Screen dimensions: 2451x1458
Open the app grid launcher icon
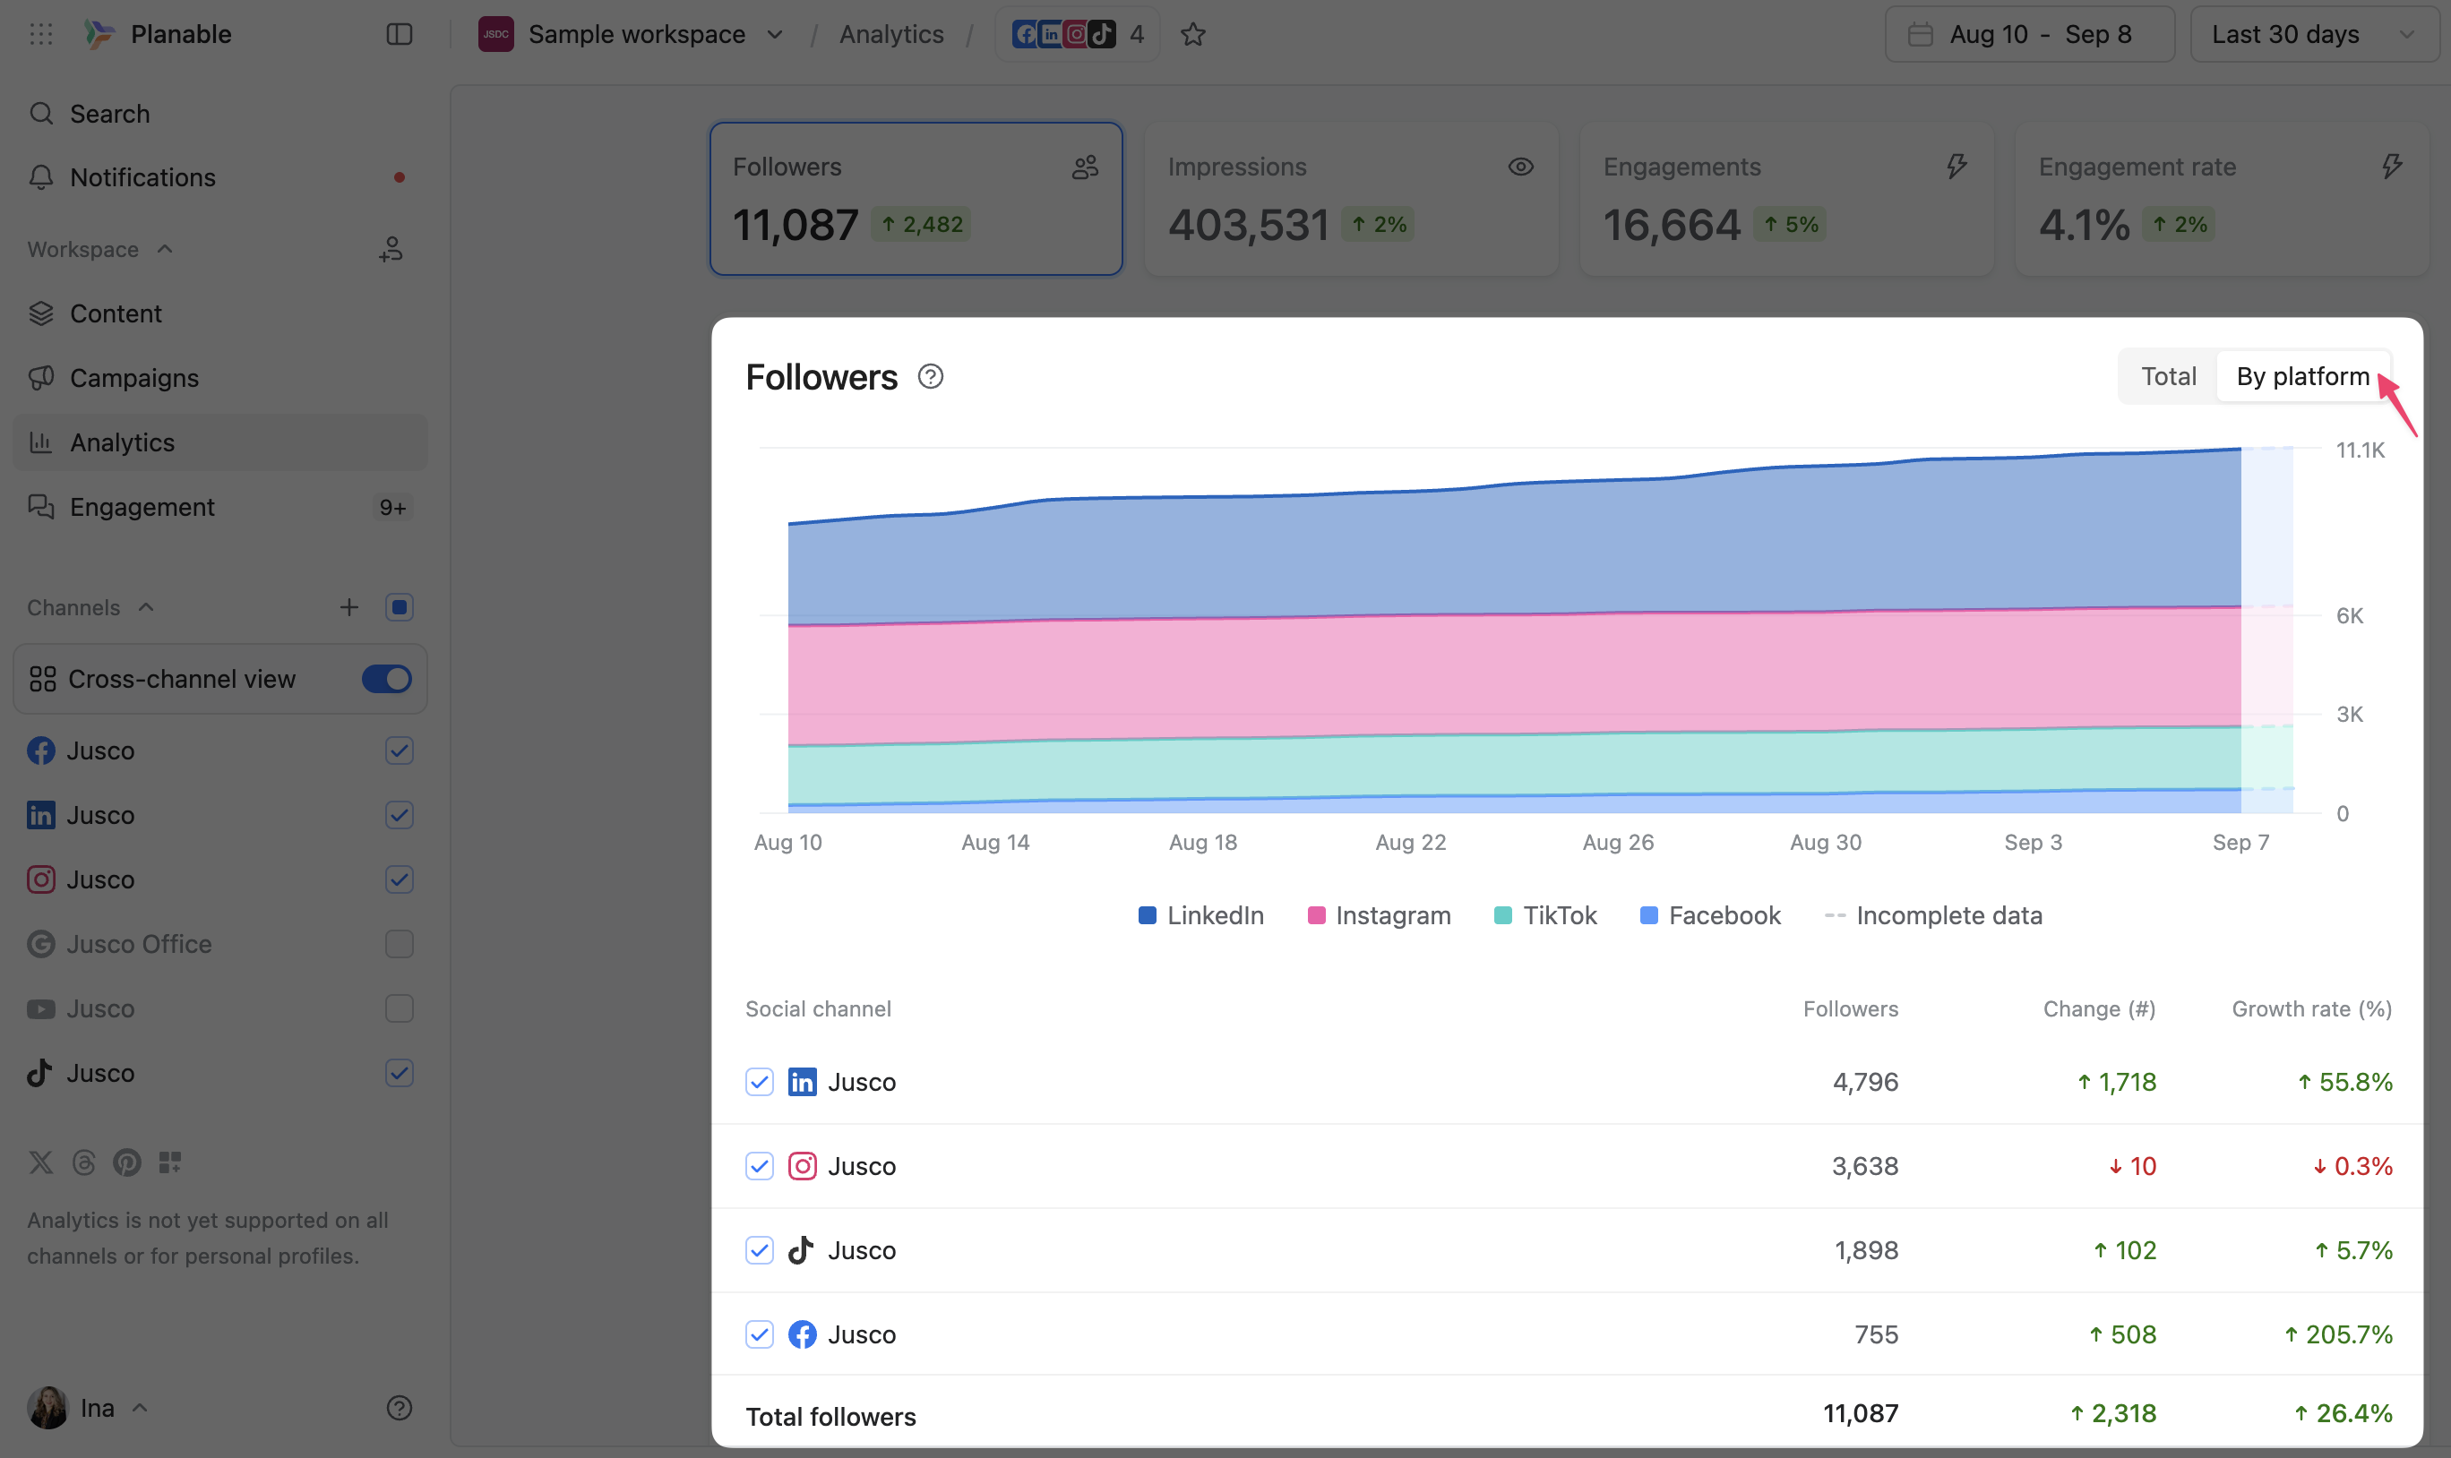41,34
